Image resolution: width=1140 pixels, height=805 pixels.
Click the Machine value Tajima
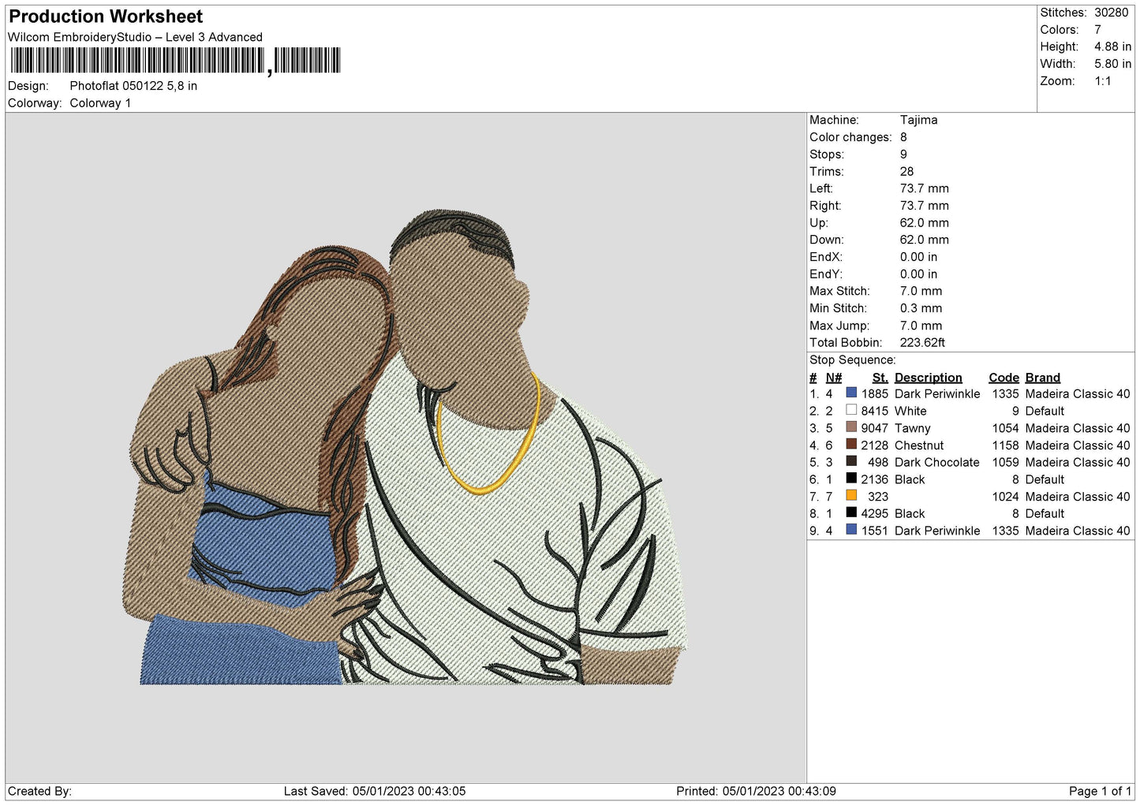(918, 120)
